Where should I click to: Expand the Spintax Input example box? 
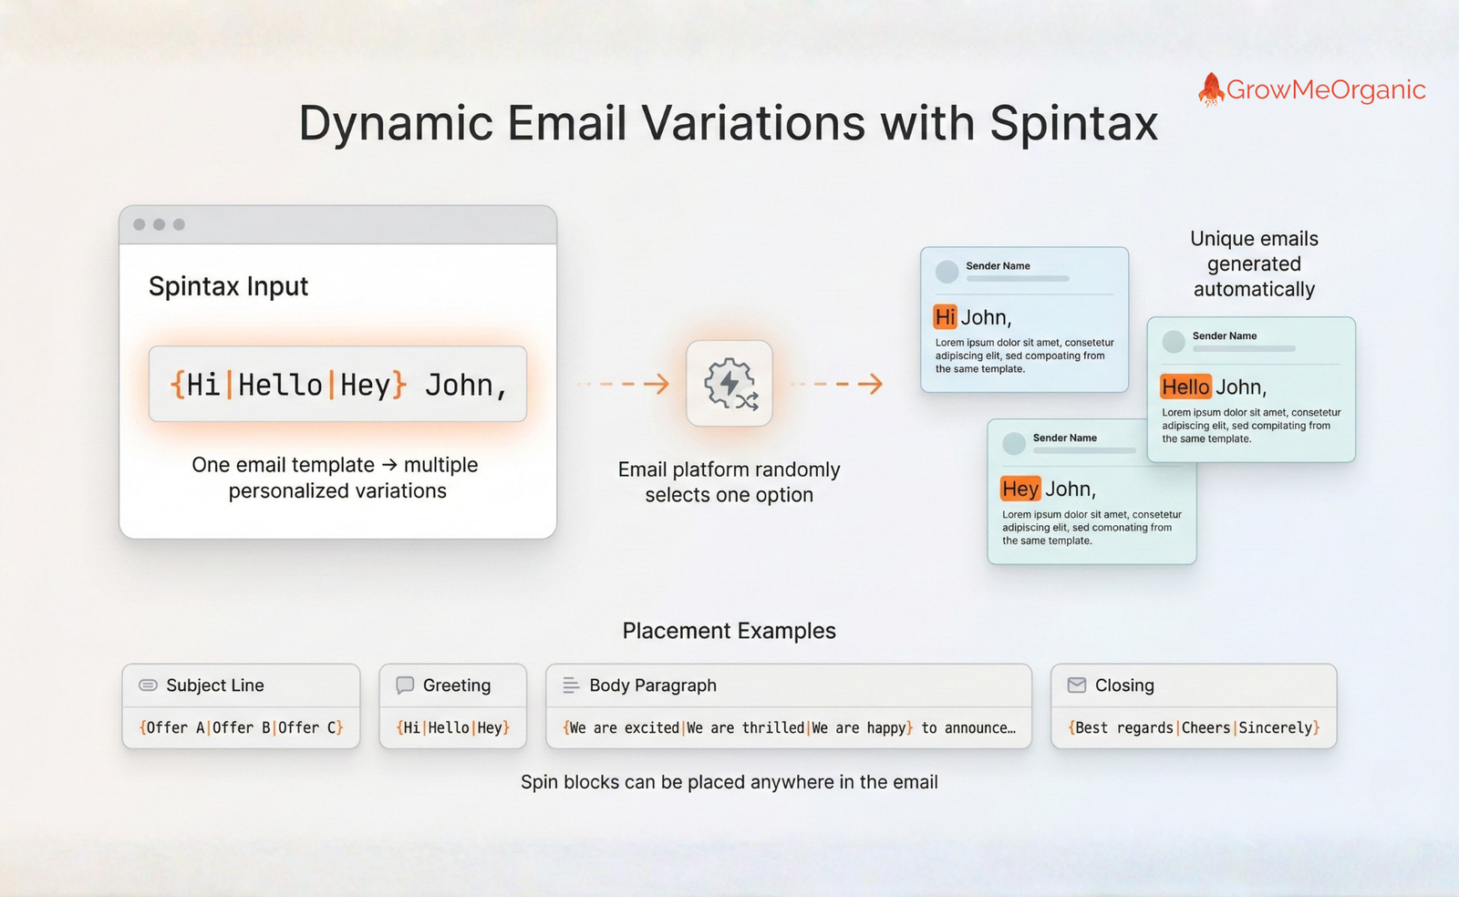coord(337,374)
